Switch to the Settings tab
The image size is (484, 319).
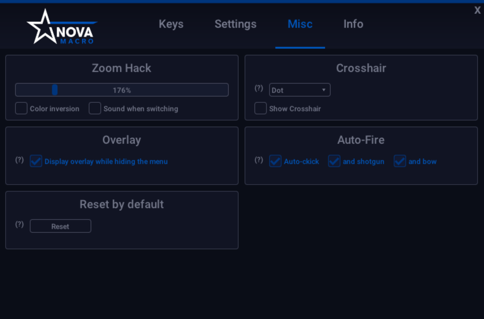coord(235,24)
